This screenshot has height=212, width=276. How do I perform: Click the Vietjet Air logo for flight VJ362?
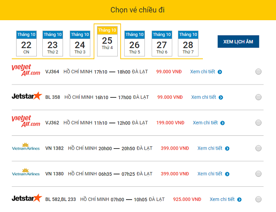pos(26,122)
